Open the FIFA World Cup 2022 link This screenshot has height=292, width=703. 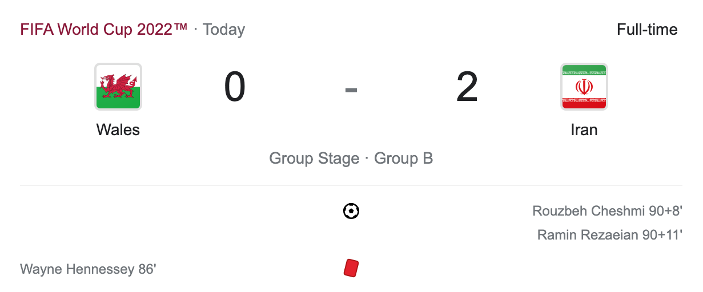(x=103, y=30)
